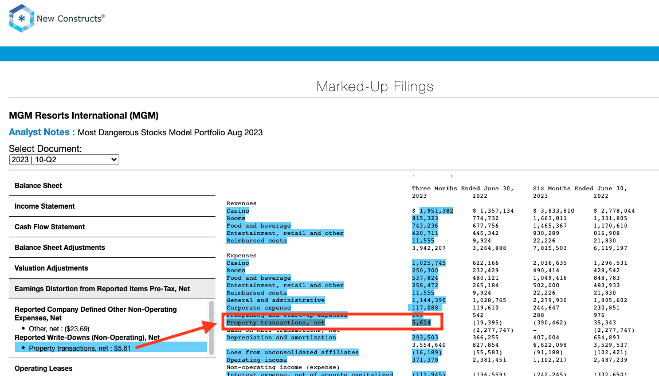Click the total expenses value 3,554,640
The height and width of the screenshot is (376, 659).
(429, 345)
